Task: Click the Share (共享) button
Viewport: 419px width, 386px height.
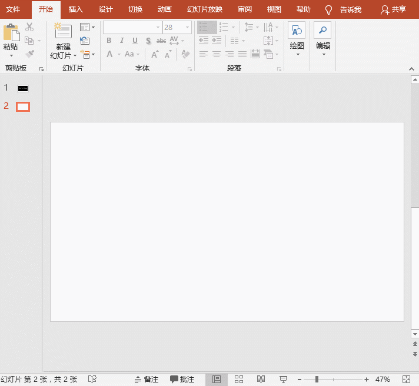Action: tap(393, 9)
